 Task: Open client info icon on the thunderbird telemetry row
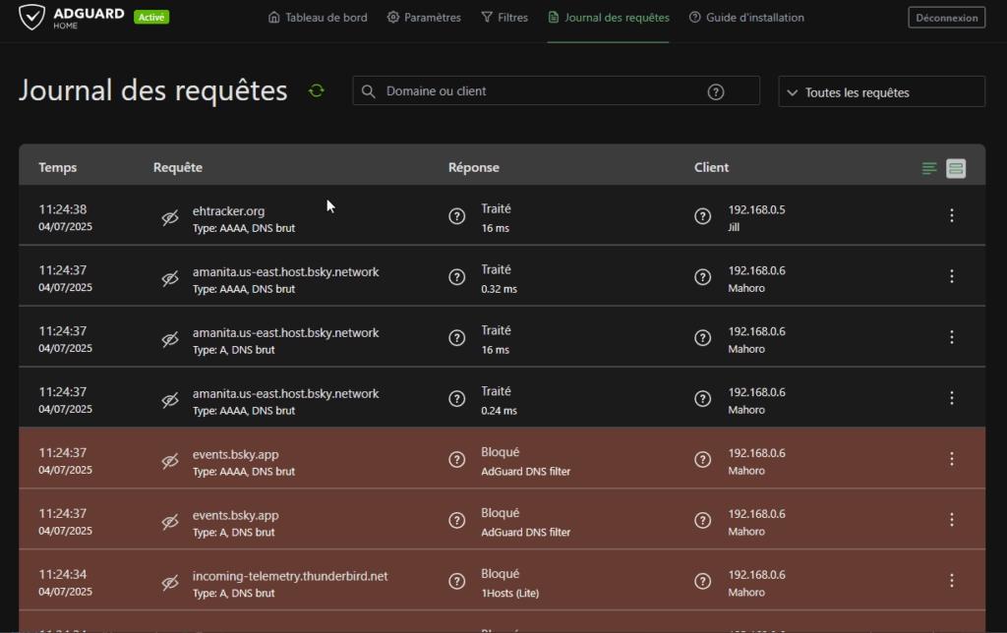[702, 581]
